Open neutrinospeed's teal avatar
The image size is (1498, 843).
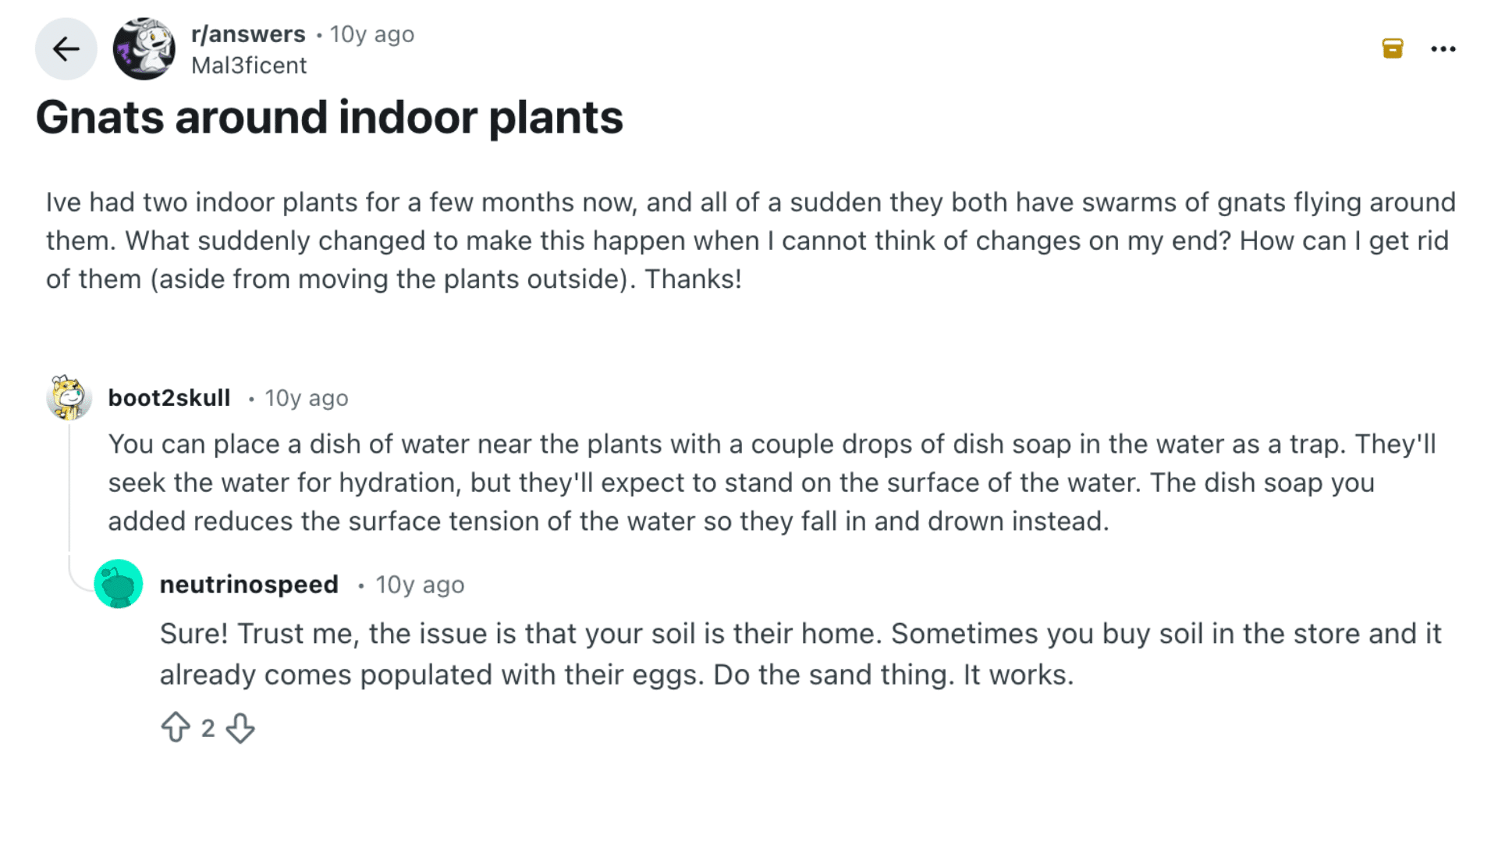click(x=119, y=584)
